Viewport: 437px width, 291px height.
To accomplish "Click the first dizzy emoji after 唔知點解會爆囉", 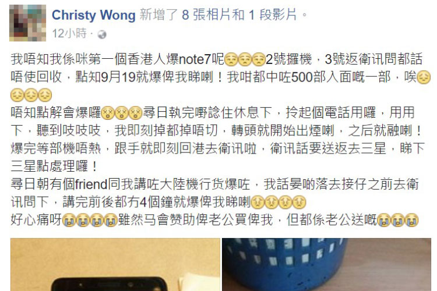I will (108, 113).
